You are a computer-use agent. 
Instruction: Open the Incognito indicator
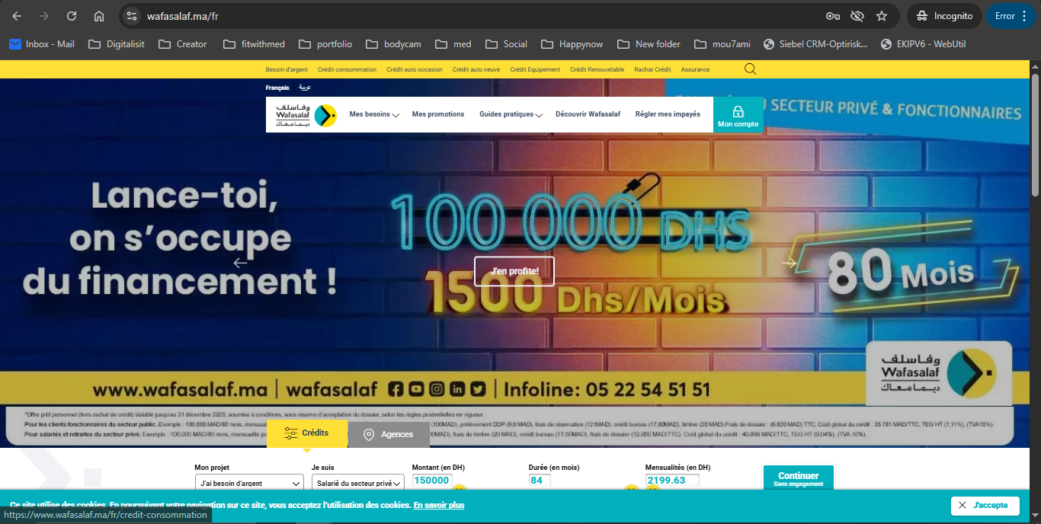coord(944,16)
